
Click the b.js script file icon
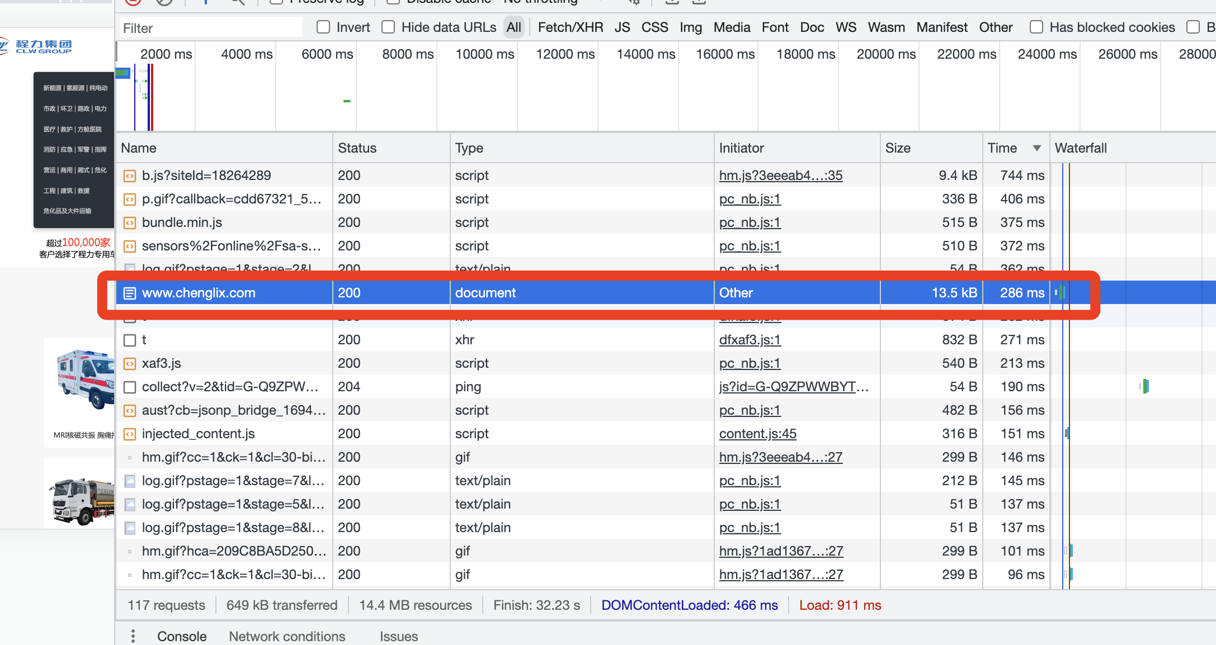pyautogui.click(x=129, y=176)
